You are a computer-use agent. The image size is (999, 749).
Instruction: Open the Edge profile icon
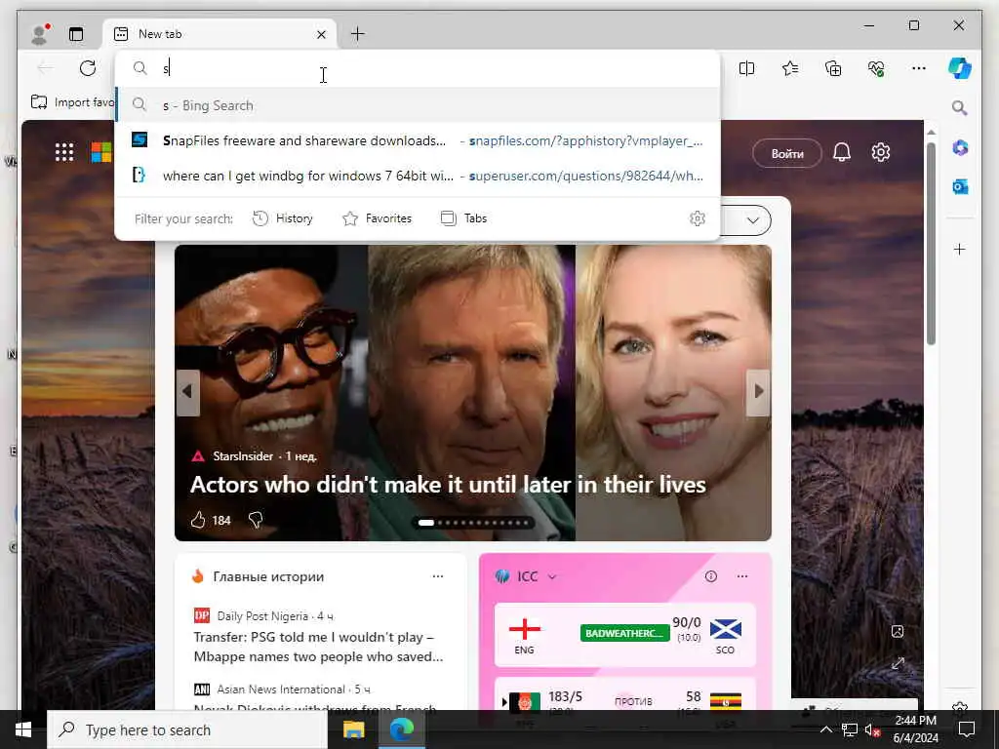pos(39,34)
